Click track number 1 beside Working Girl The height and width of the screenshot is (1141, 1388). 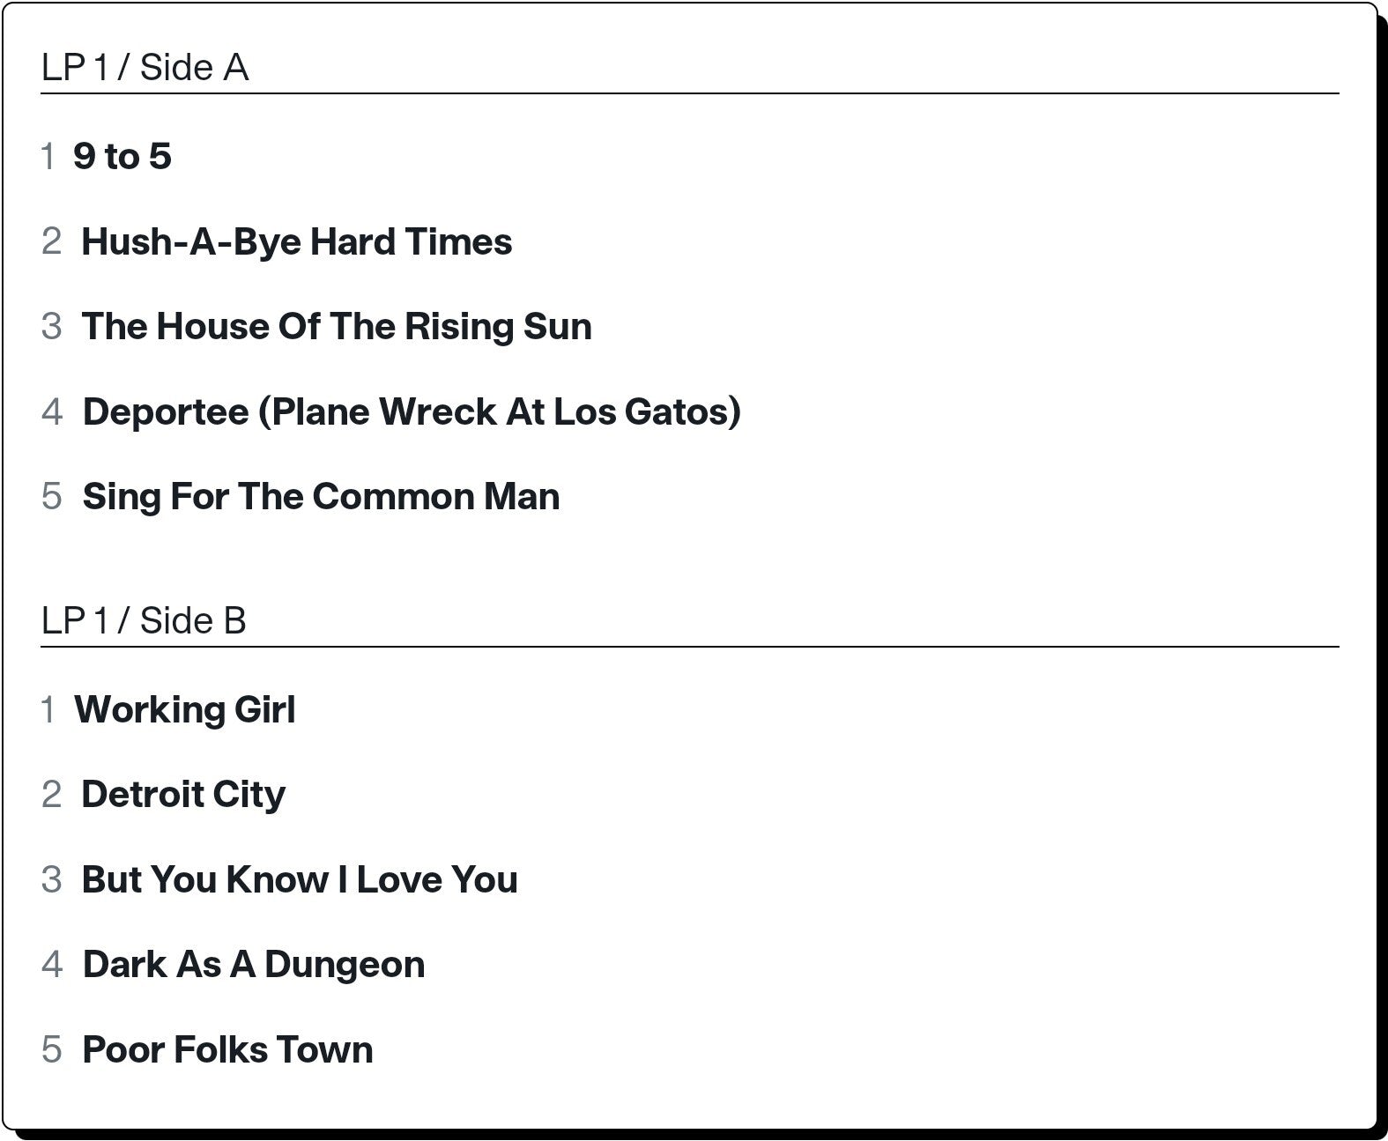[x=48, y=710]
